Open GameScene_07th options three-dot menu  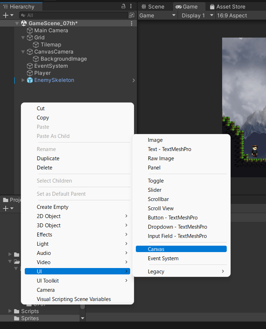[132, 23]
